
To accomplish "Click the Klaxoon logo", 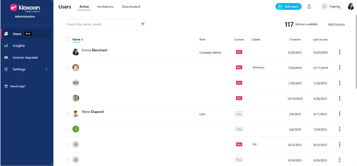I will click(x=25, y=8).
